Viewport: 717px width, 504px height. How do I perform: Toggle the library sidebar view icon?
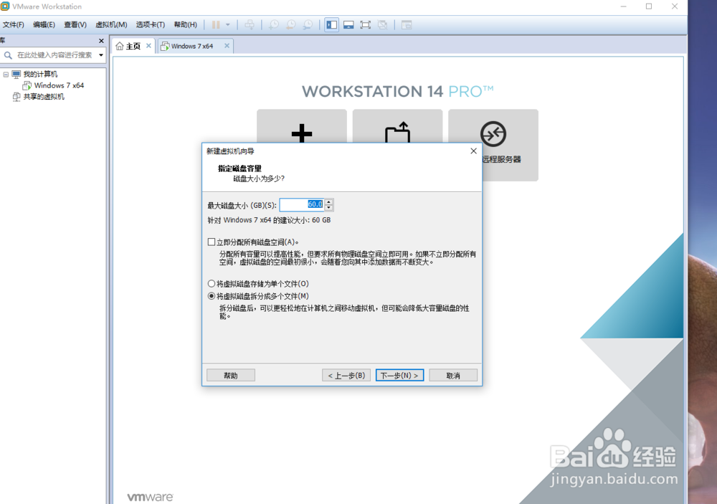332,24
